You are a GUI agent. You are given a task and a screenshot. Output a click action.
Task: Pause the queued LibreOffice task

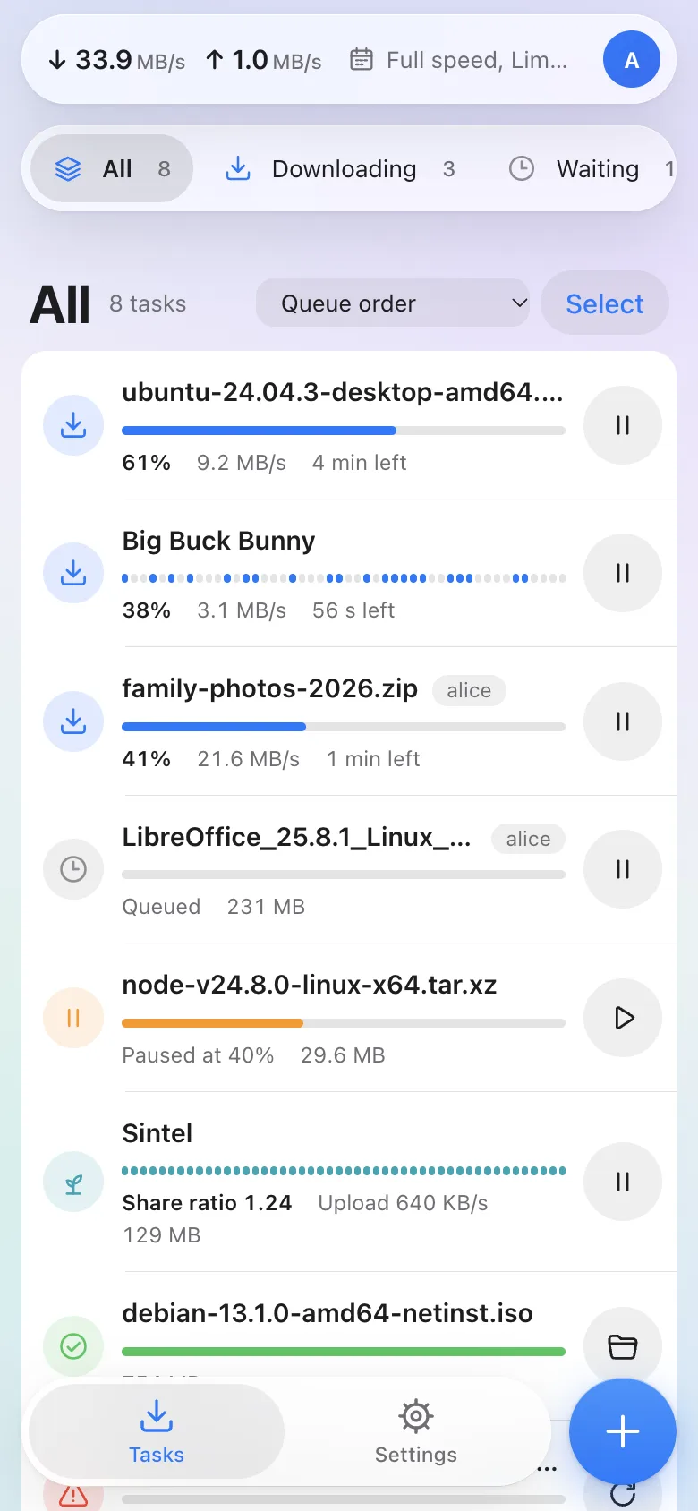pos(623,869)
